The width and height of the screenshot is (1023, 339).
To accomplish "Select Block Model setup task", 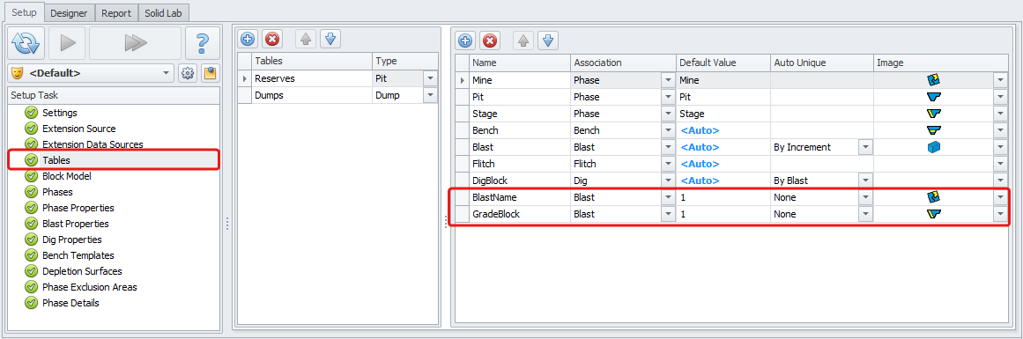I will (67, 176).
